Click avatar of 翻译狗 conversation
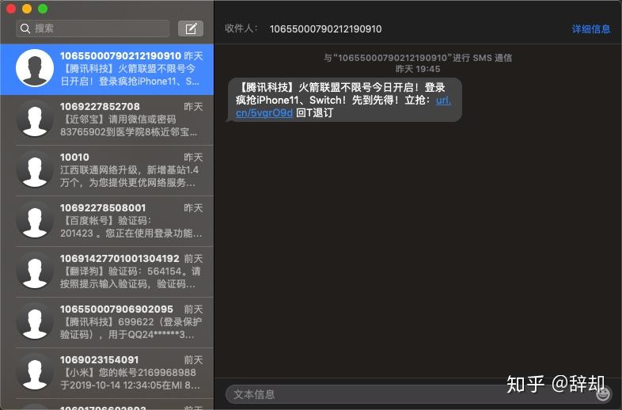The image size is (622, 410). 35,271
